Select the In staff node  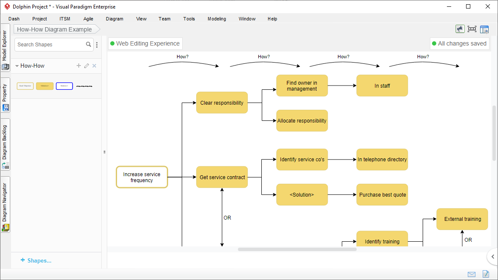(x=382, y=86)
